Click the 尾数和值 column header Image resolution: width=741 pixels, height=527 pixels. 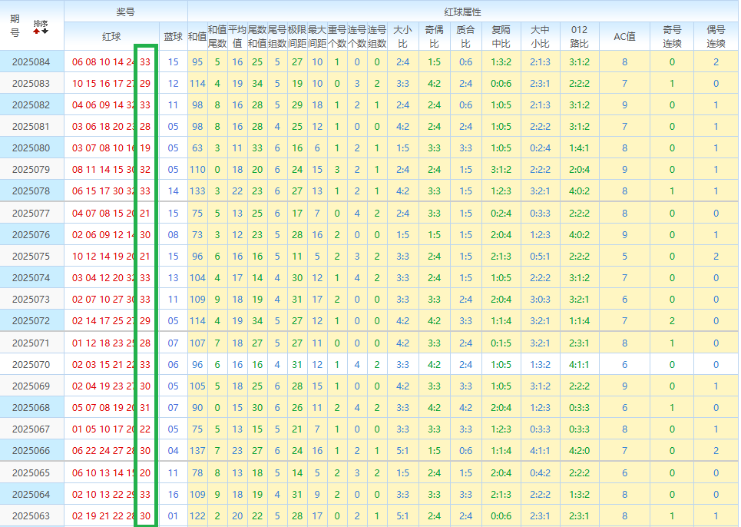click(x=257, y=36)
